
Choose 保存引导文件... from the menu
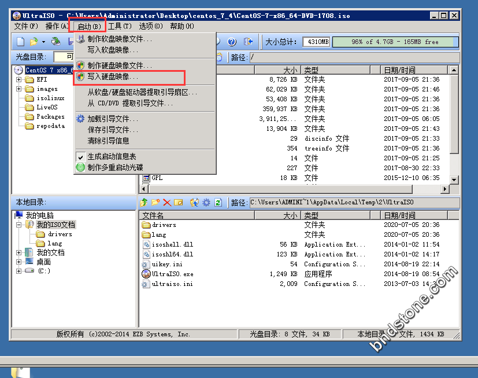pos(145,130)
